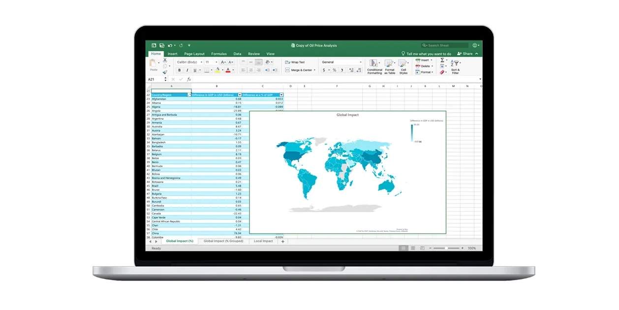
Task: Open the workbook layout icon at title bar
Action: 154,45
